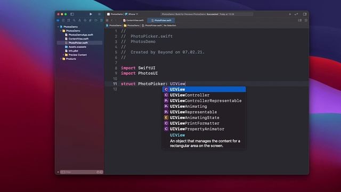Open the Test navigator diamond icon
The image size is (341, 192).
point(85,20)
